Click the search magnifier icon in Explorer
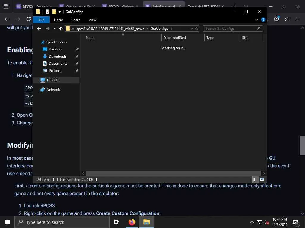This screenshot has height=228, width=305. [x=259, y=28]
